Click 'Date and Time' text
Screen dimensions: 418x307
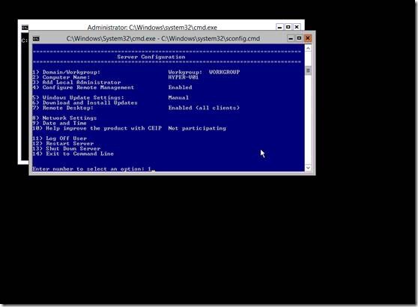point(64,123)
